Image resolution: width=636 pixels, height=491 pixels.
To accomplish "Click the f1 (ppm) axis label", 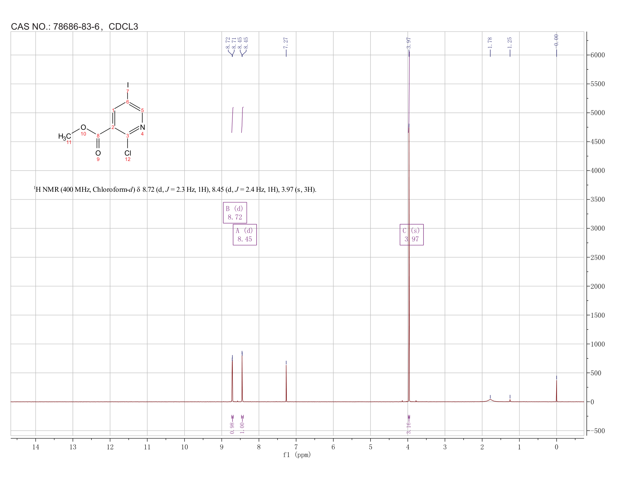I will pyautogui.click(x=297, y=455).
